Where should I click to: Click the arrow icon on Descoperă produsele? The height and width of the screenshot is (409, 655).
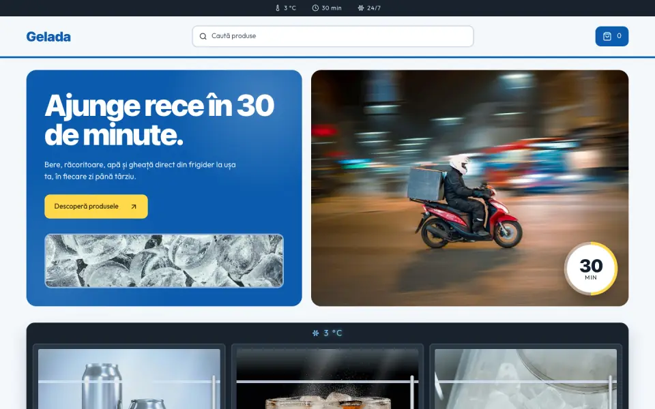[x=134, y=207]
